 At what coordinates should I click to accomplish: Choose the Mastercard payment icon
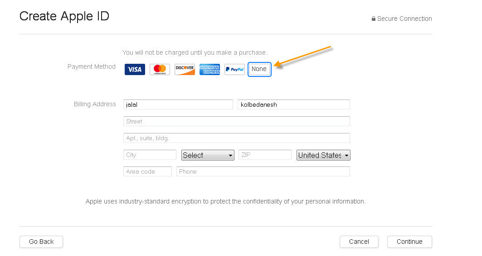click(x=160, y=69)
